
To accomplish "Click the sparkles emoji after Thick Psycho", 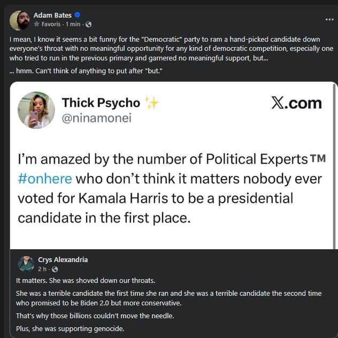I will pos(152,103).
